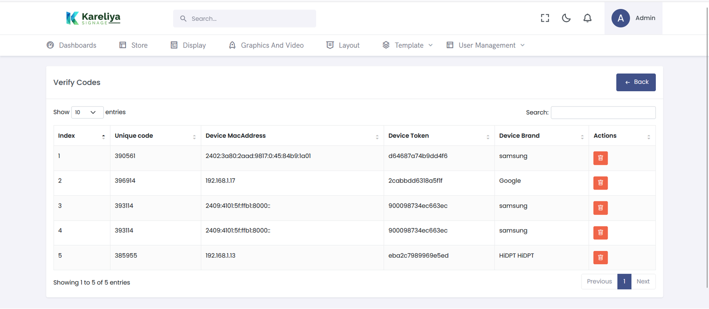Click the Layout menu icon
709x309 pixels.
(330, 45)
